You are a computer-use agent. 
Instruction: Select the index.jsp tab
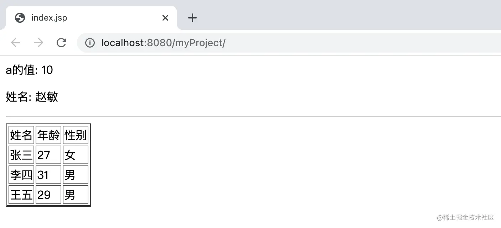coord(91,18)
